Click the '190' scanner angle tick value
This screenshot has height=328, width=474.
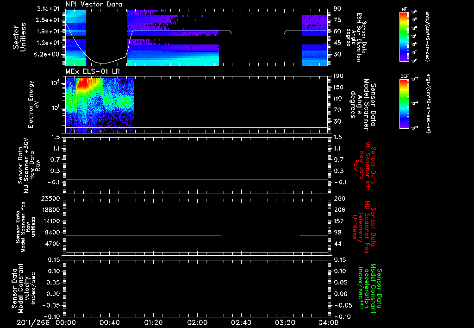tap(338, 76)
